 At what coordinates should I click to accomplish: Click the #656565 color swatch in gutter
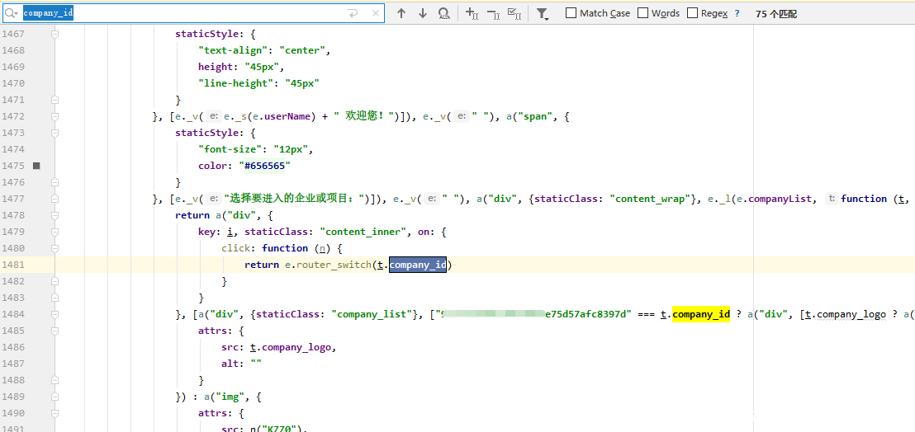36,166
